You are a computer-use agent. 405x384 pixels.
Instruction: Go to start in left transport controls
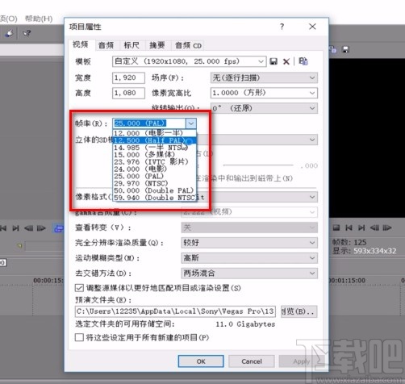click(x=3, y=228)
